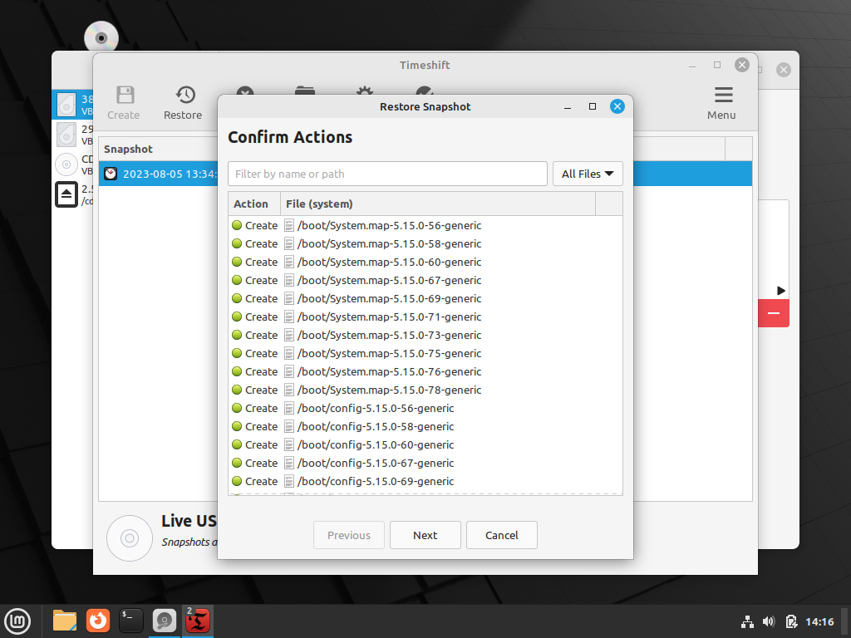Select the second hard disk in the Disks sidebar
This screenshot has height=638, width=851.
[73, 135]
